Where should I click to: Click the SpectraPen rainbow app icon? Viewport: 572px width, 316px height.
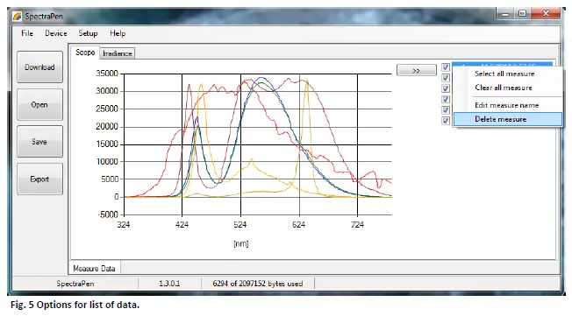tap(18, 17)
